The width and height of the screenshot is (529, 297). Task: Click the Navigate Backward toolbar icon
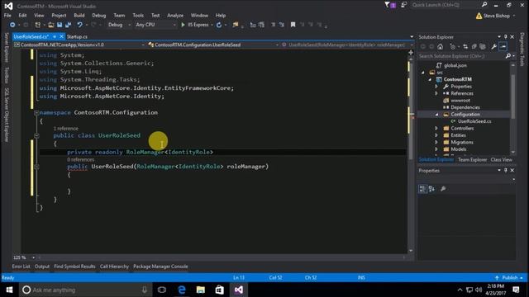click(x=12, y=25)
